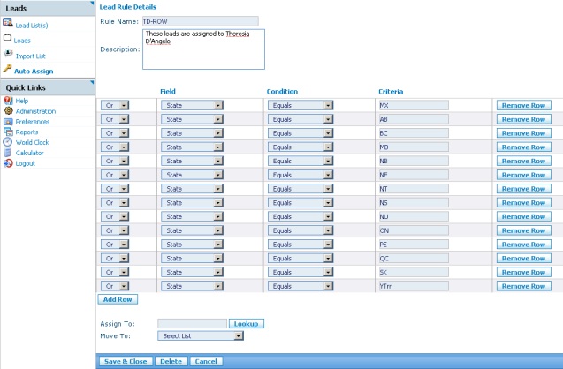Remove the YTrr criteria row
Screen dimensions: 563x369
524,286
